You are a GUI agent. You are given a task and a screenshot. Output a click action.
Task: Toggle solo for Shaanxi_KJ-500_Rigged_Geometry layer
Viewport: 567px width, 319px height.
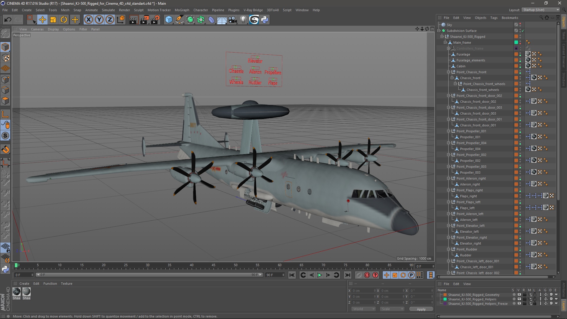514,295
